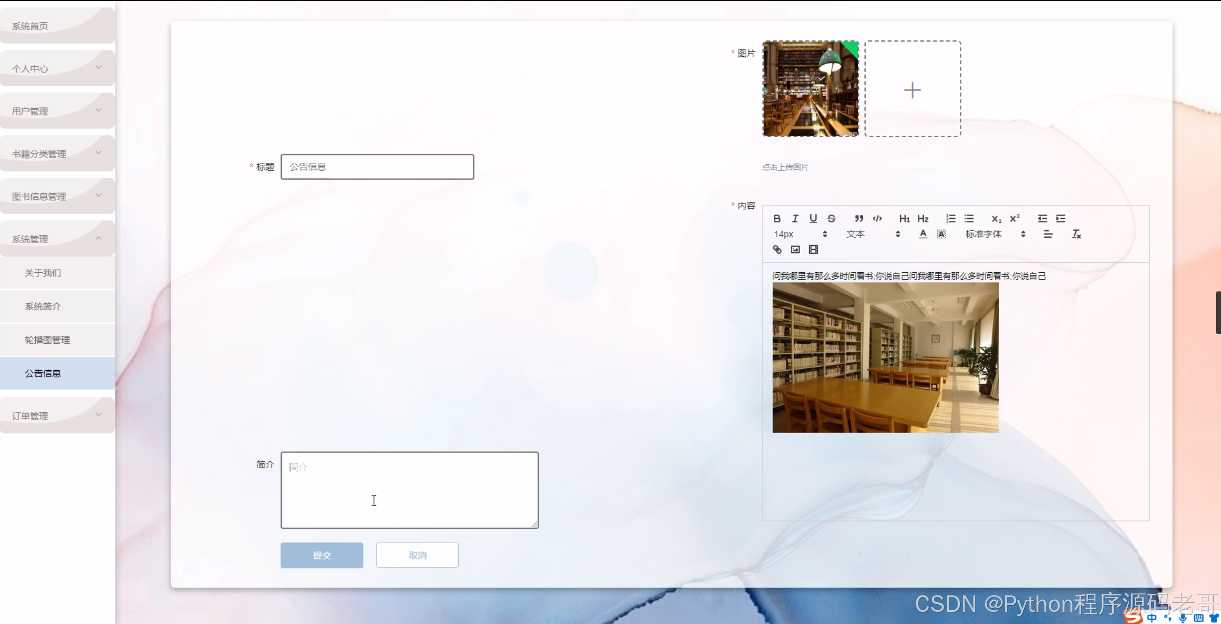The image size is (1221, 624).
Task: Click the 取消 cancel button
Action: pyautogui.click(x=417, y=555)
